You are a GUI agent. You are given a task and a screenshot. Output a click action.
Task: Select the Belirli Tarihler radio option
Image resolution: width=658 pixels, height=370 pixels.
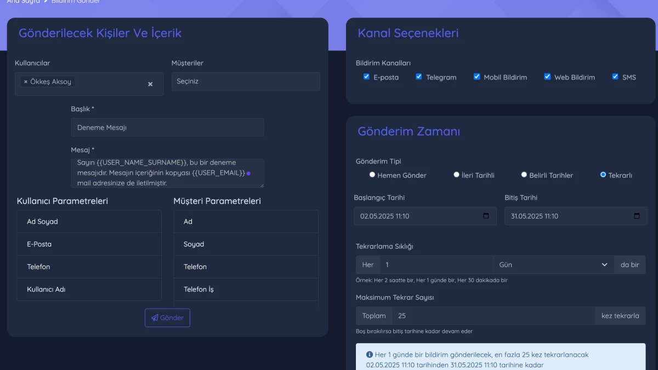point(524,175)
